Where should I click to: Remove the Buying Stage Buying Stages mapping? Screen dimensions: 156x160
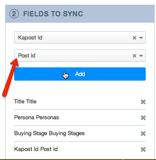click(143, 134)
